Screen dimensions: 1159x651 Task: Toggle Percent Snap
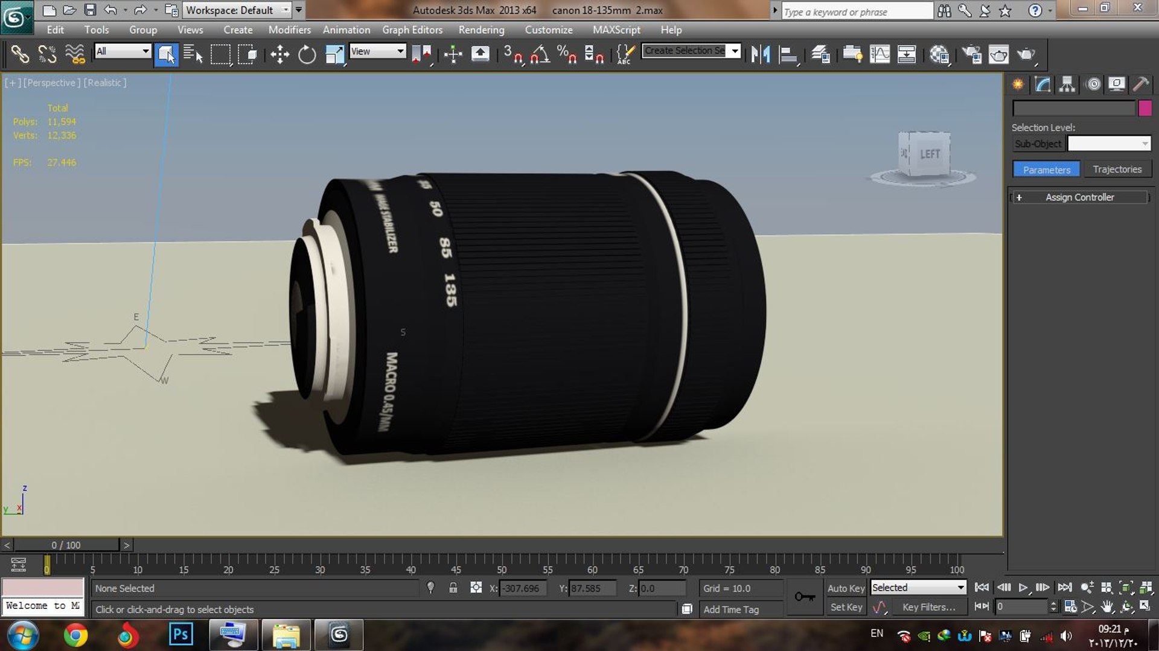[x=567, y=54]
